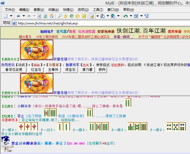Viewport: 190px width, 154px height.
Task: Click the globe network toolbar icon
Action: tap(113, 16)
